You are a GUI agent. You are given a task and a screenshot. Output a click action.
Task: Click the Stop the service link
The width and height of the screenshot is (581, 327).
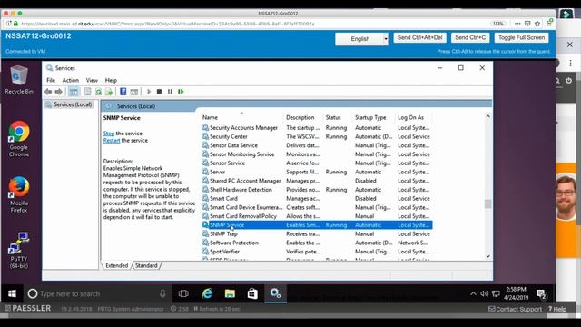coord(109,134)
